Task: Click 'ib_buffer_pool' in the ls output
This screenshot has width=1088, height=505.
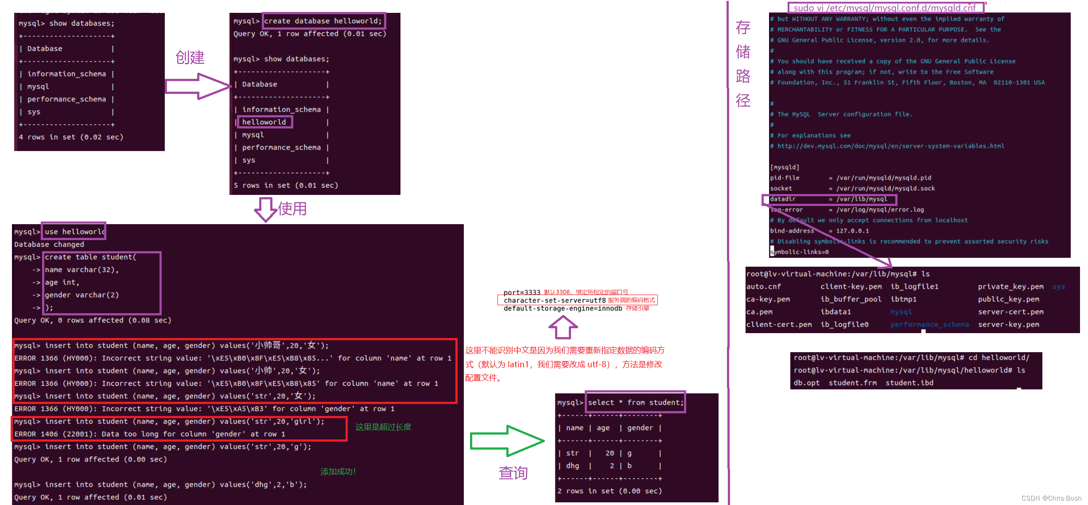Action: point(851,299)
